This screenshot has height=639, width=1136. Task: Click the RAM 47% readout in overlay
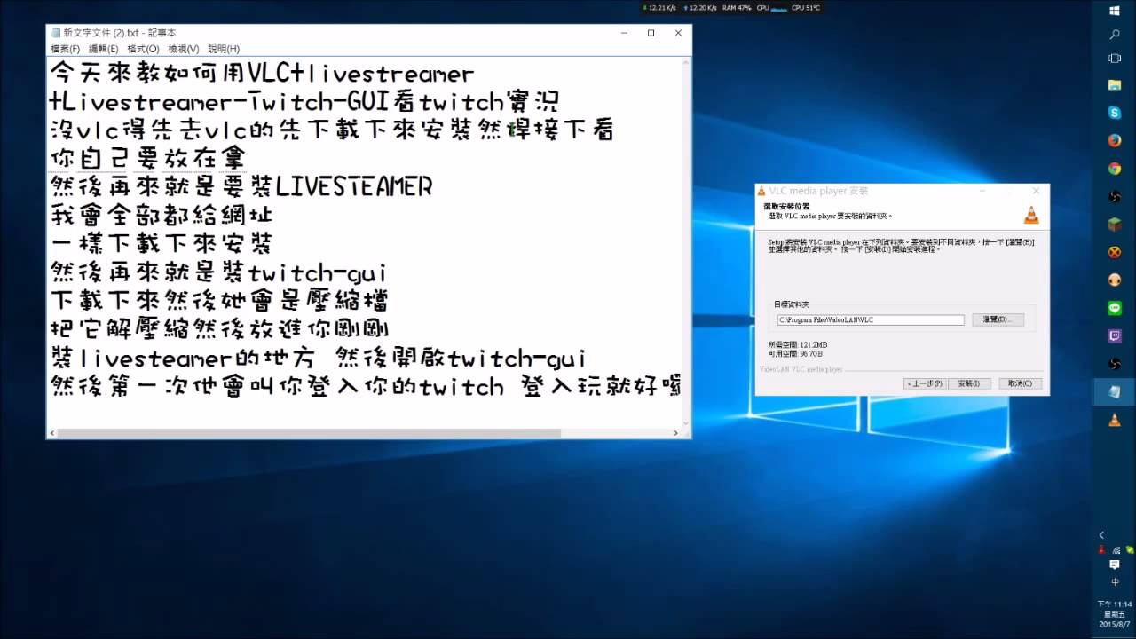[737, 7]
